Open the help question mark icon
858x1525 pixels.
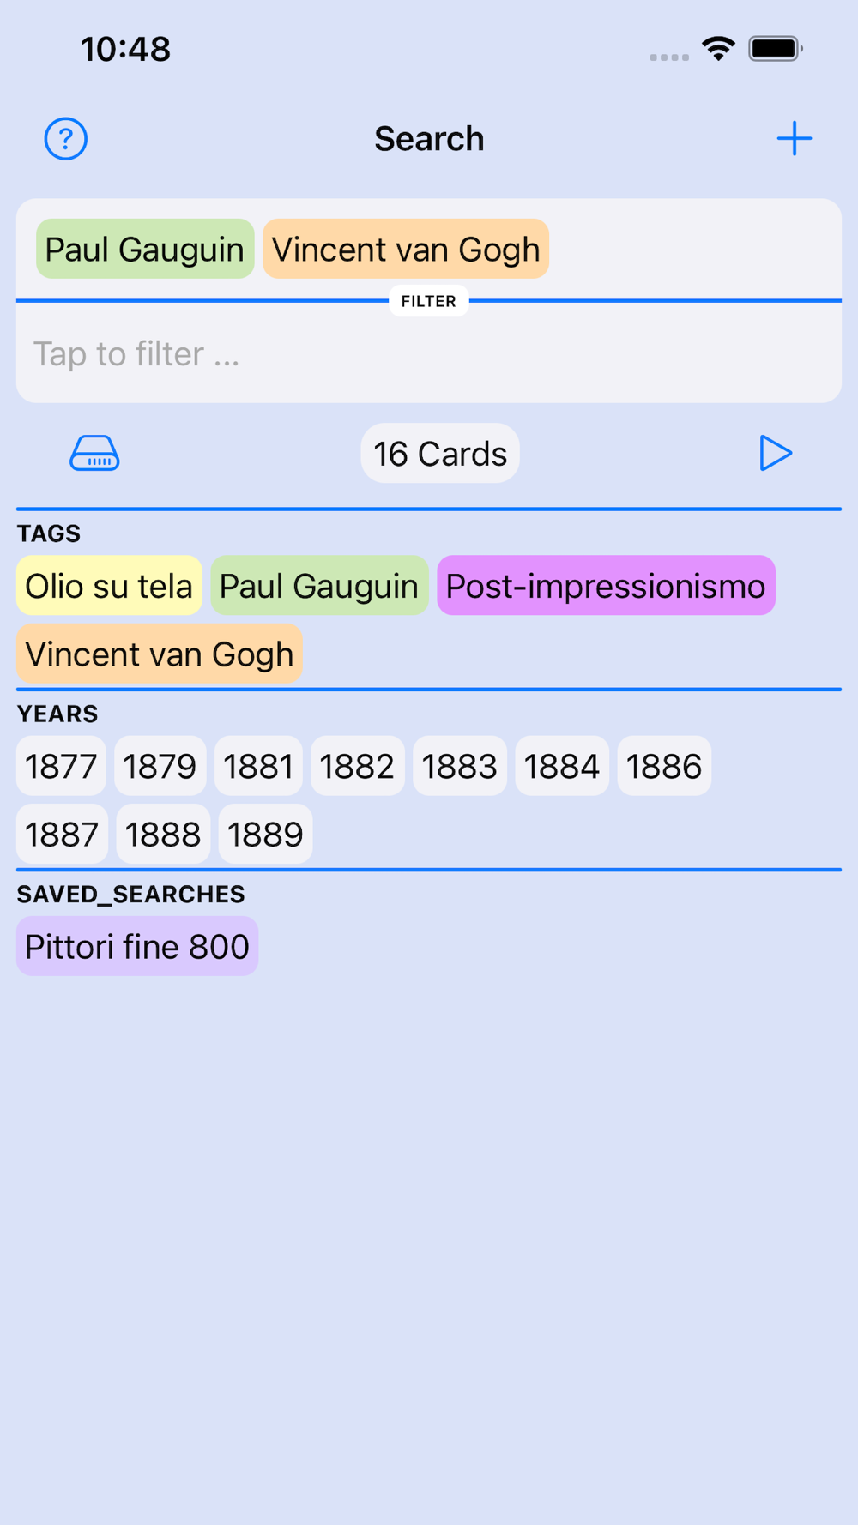click(x=66, y=139)
